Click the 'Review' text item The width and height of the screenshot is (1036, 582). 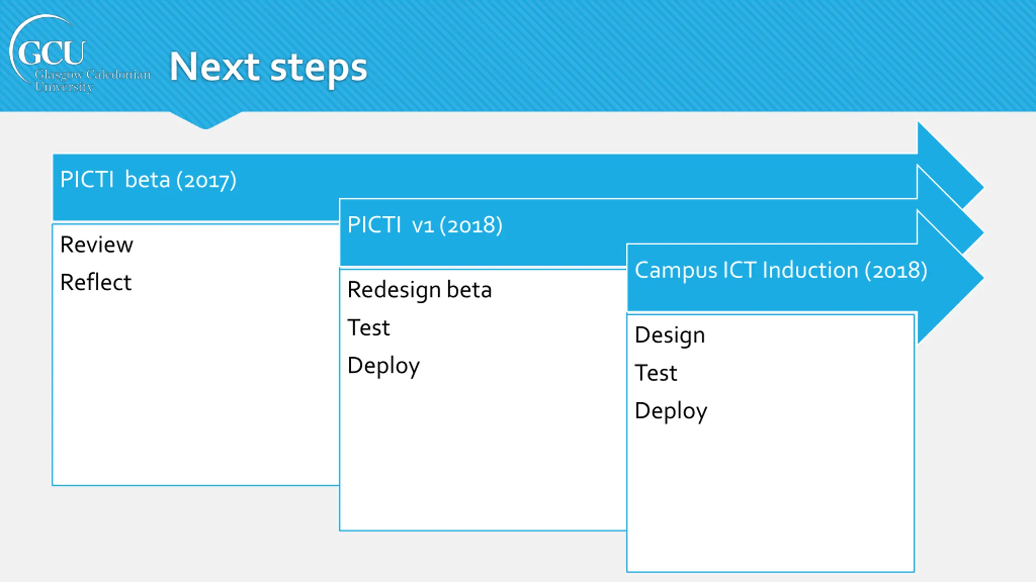[96, 245]
